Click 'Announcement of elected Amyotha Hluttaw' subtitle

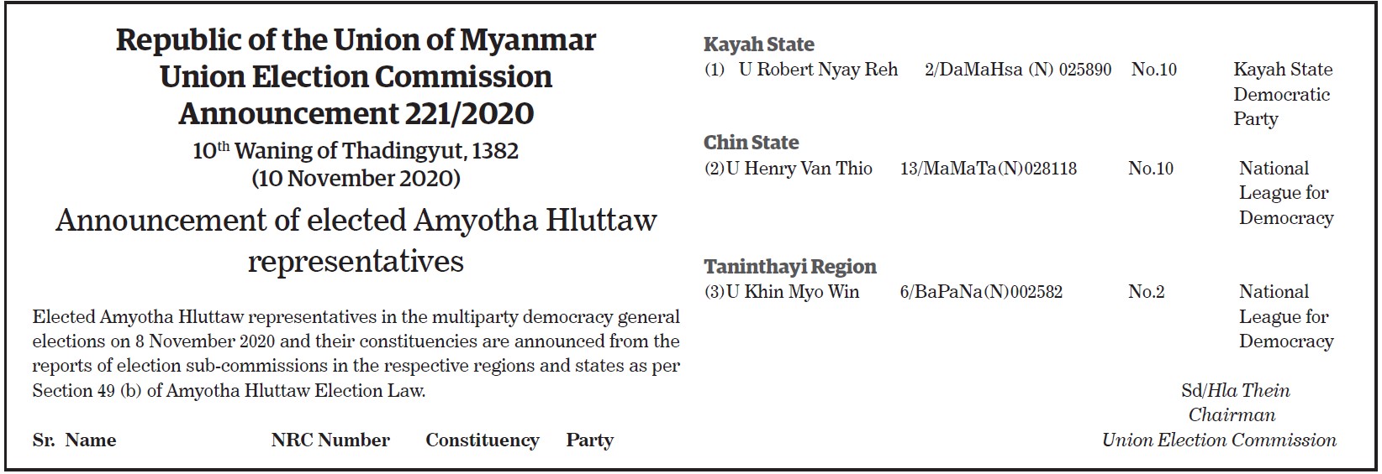(356, 221)
